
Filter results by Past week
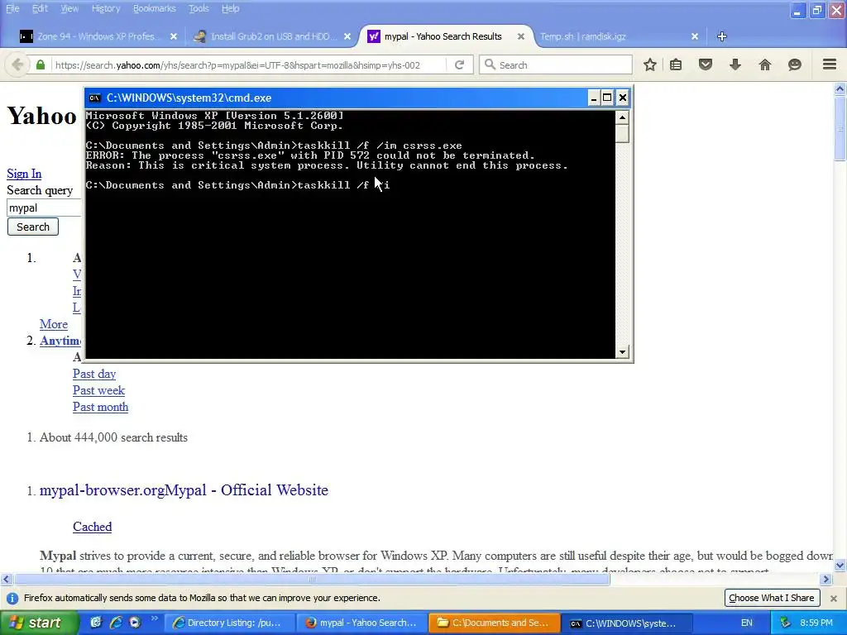pyautogui.click(x=99, y=390)
